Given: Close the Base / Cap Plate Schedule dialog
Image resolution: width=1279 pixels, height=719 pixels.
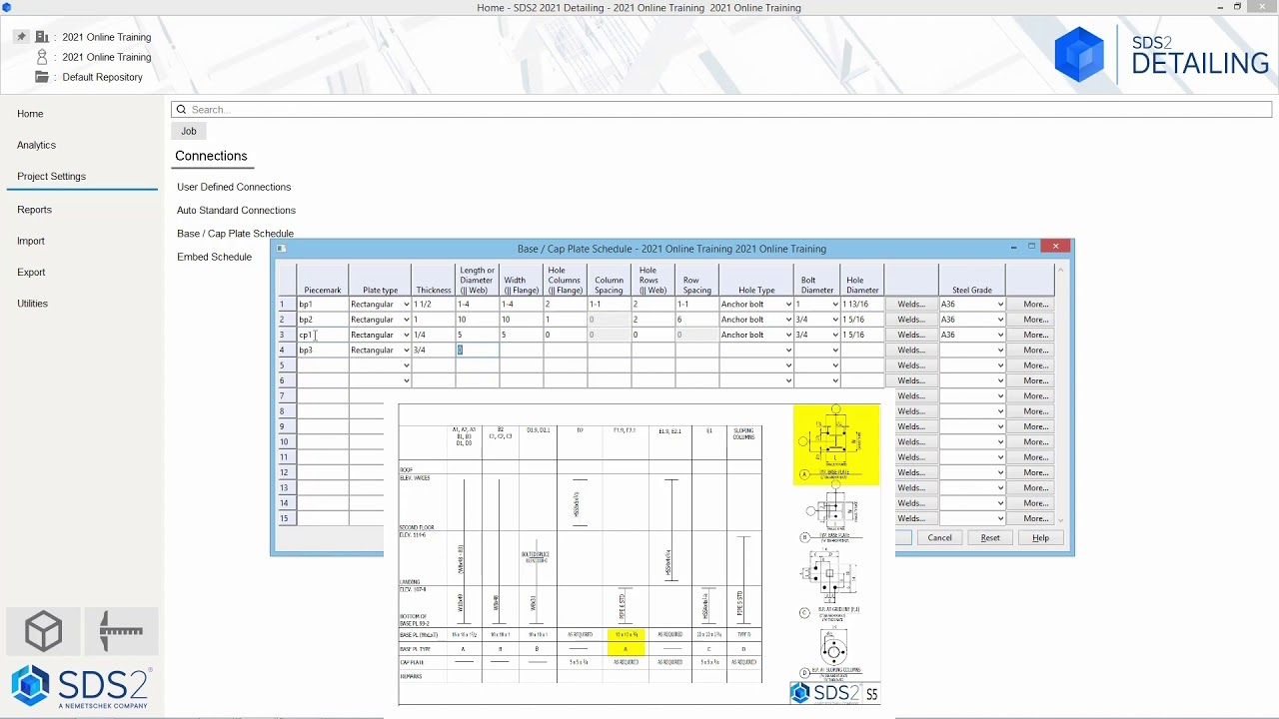Looking at the screenshot, I should 1055,247.
